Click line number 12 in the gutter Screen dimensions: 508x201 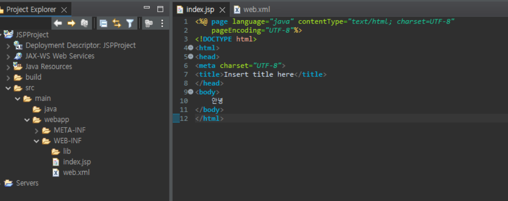184,119
